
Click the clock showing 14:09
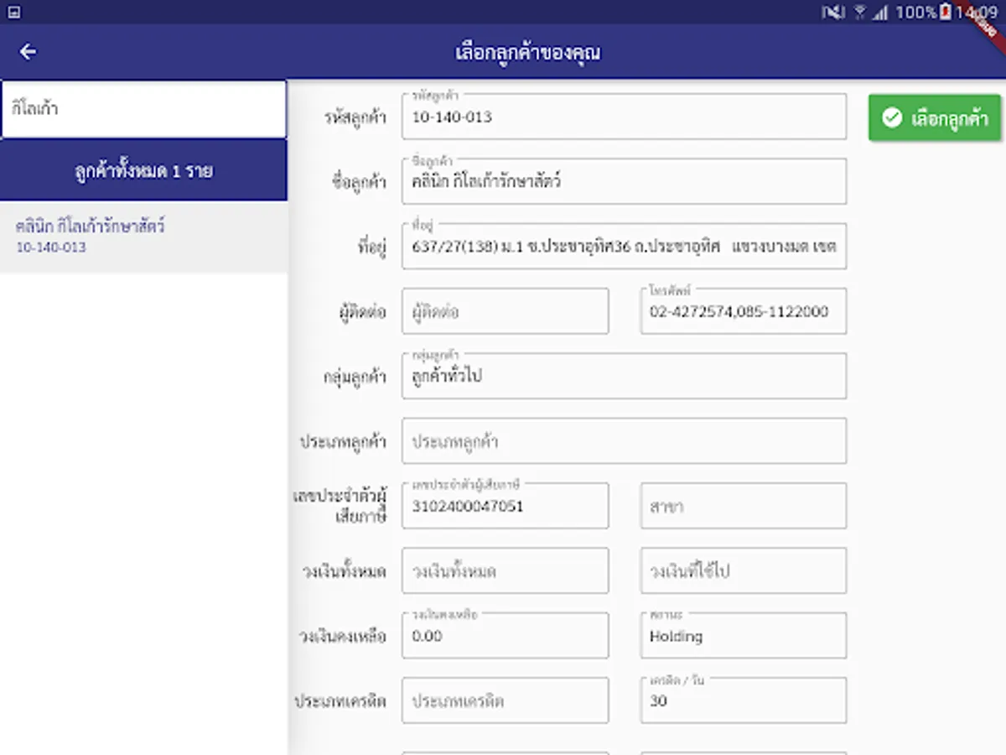click(x=975, y=12)
